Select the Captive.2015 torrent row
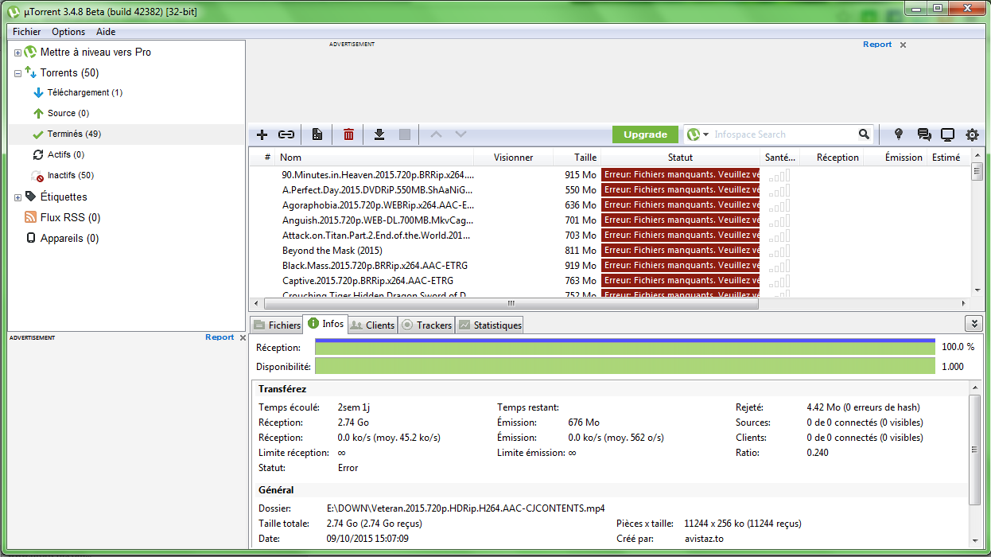The height and width of the screenshot is (557, 991). pos(611,280)
